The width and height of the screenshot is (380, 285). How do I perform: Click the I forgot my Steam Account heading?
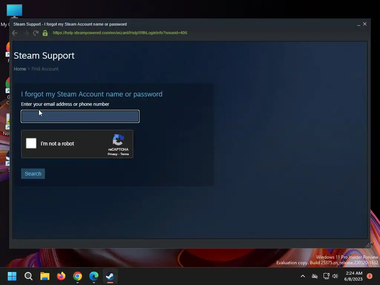(92, 94)
